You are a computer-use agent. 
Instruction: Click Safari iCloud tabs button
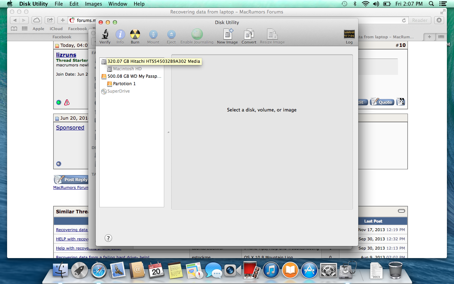pyautogui.click(x=37, y=20)
